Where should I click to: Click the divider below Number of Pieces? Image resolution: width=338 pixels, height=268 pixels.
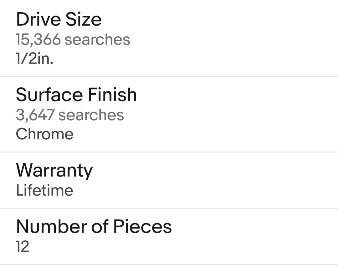[x=169, y=265]
